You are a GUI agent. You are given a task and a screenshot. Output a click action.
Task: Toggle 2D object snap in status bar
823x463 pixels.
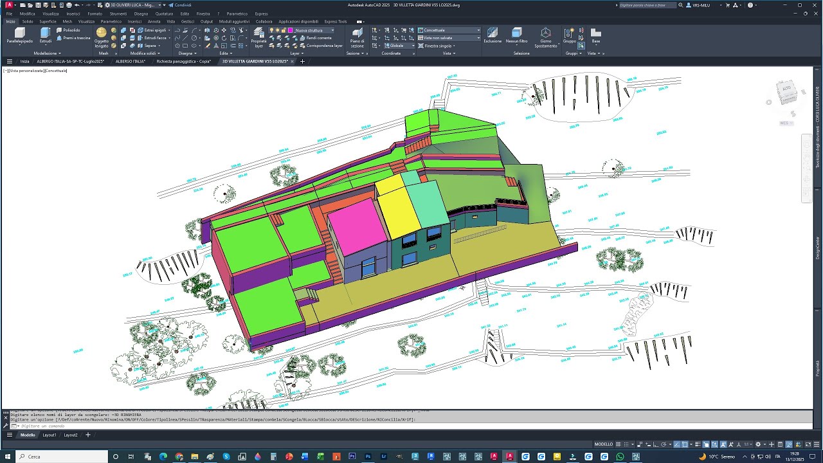point(685,444)
